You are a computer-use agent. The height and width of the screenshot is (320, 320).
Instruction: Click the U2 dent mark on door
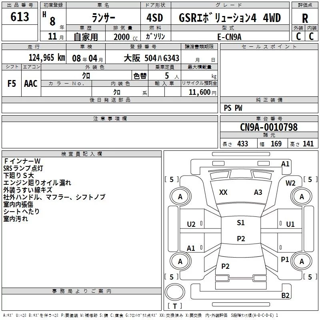click(191, 224)
